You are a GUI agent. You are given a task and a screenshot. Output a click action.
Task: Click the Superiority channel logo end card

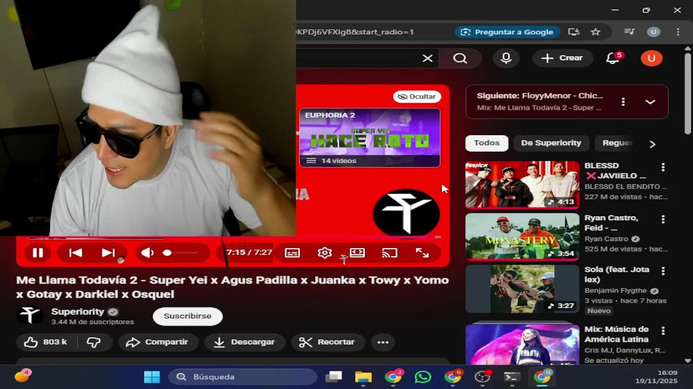(x=406, y=212)
